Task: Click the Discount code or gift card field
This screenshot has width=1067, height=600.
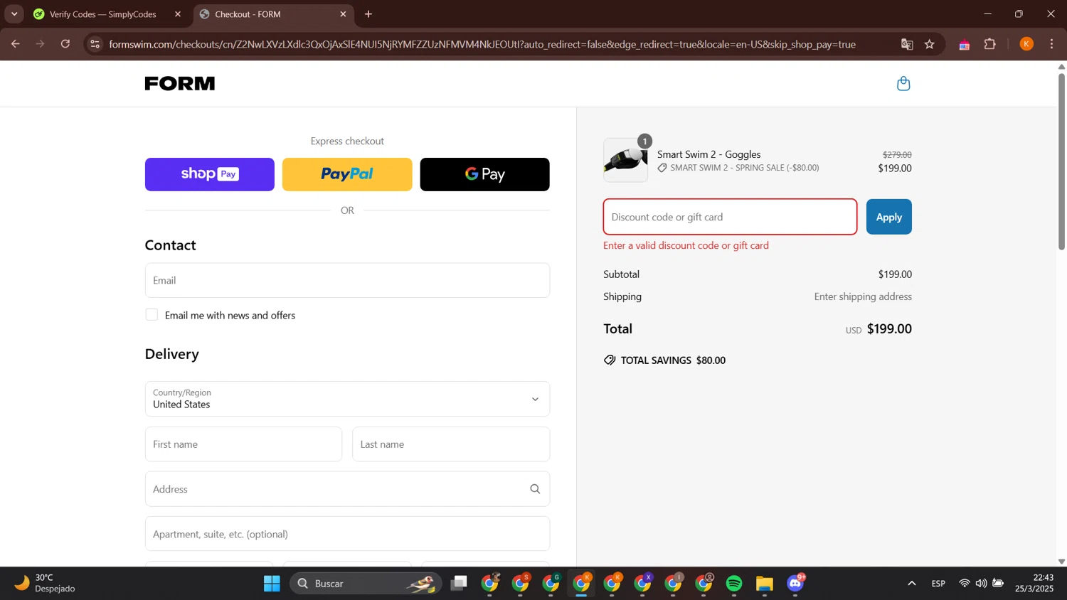Action: (731, 217)
